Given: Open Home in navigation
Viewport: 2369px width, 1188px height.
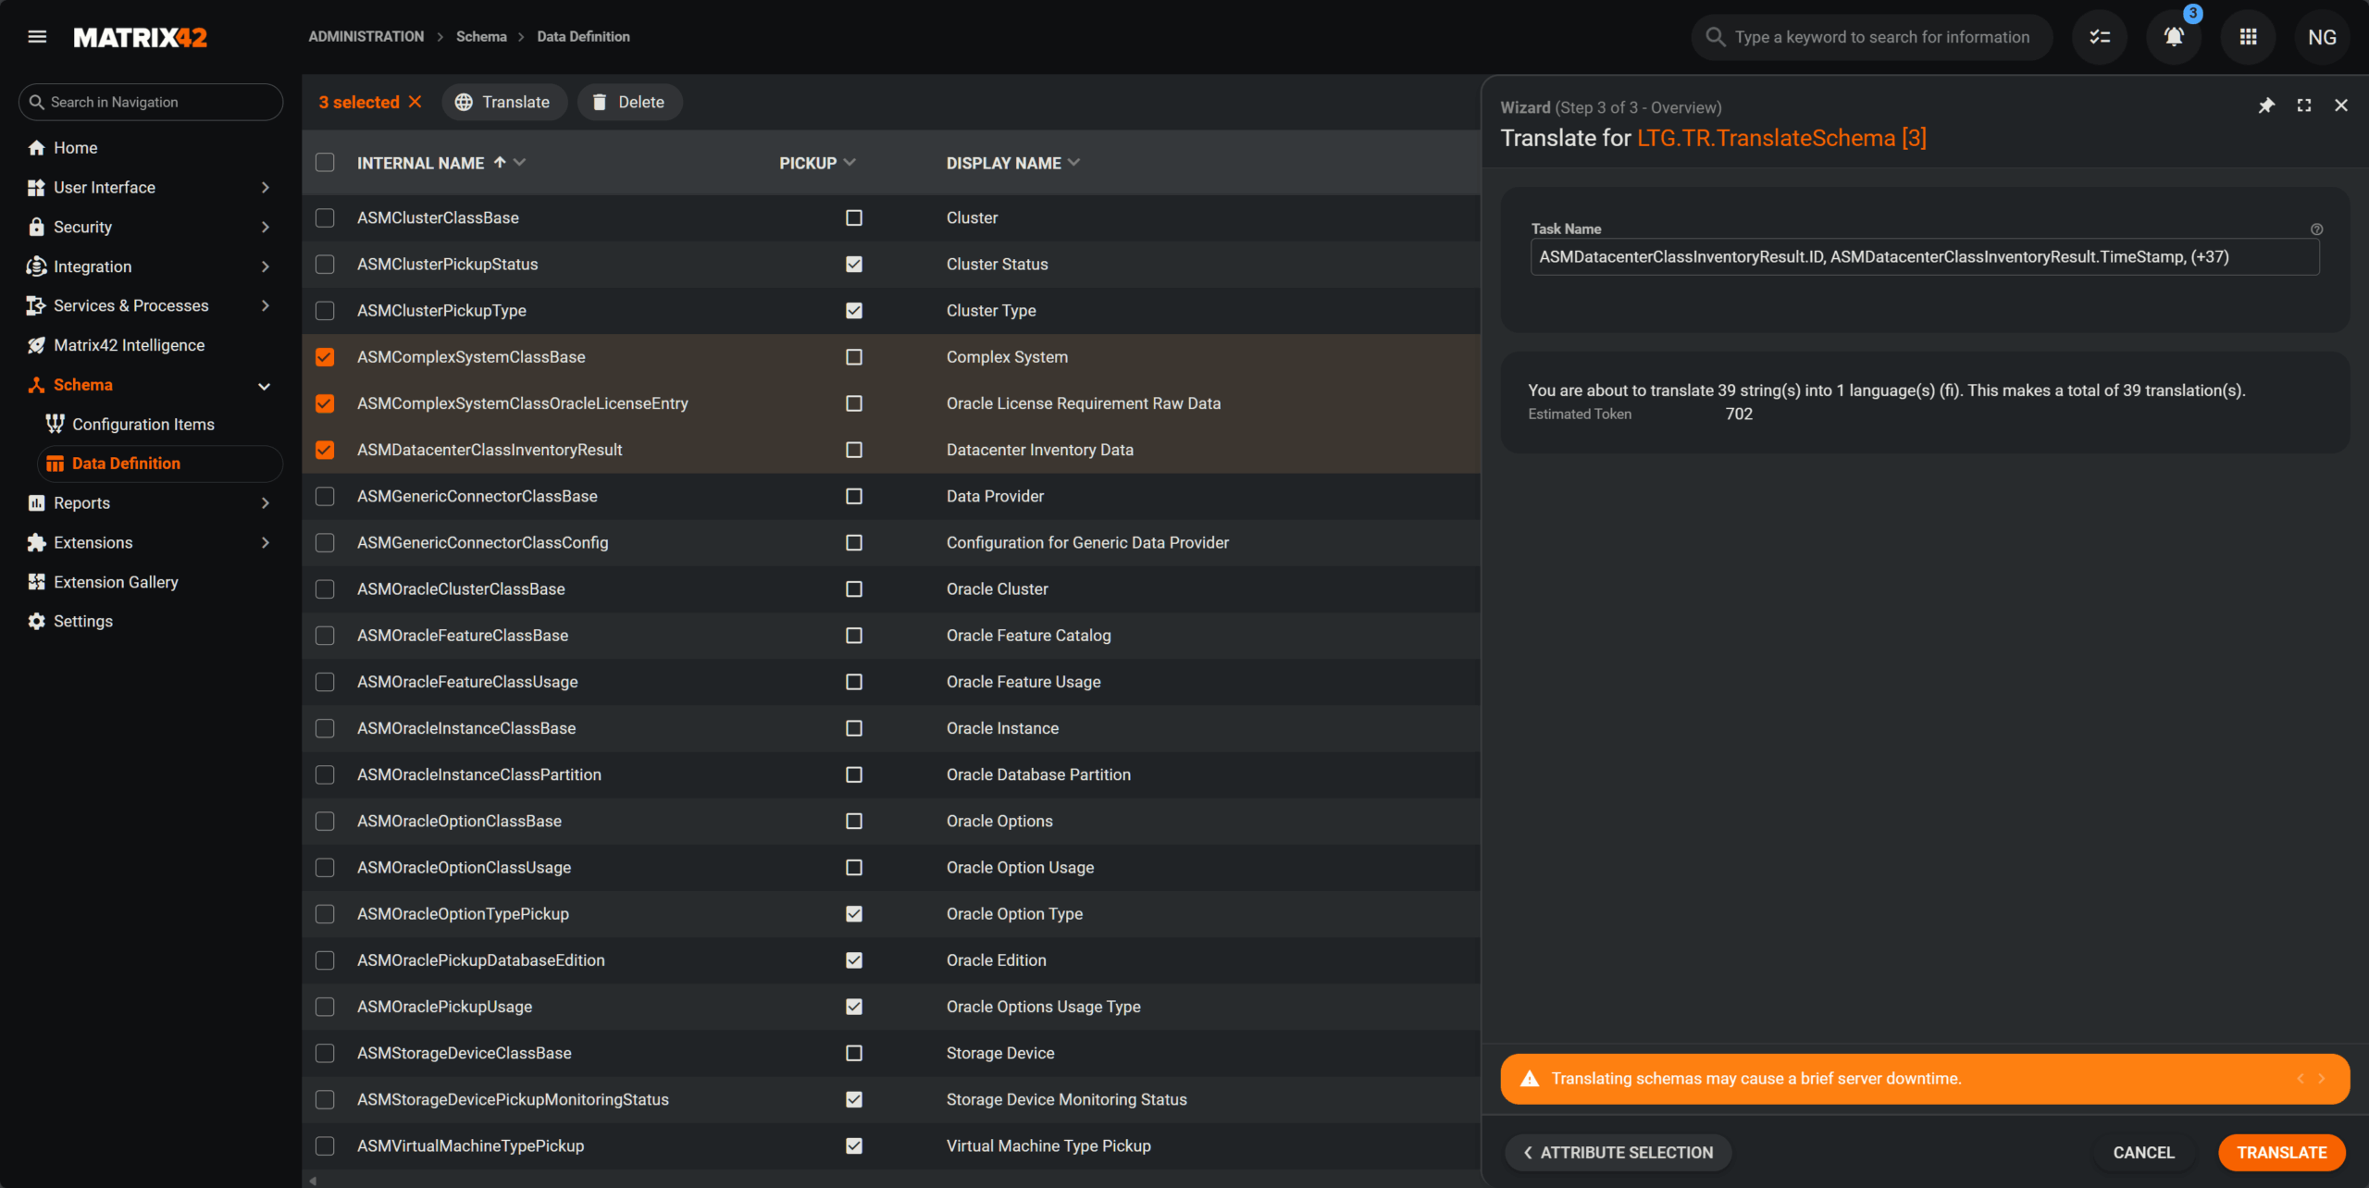Looking at the screenshot, I should (150, 148).
